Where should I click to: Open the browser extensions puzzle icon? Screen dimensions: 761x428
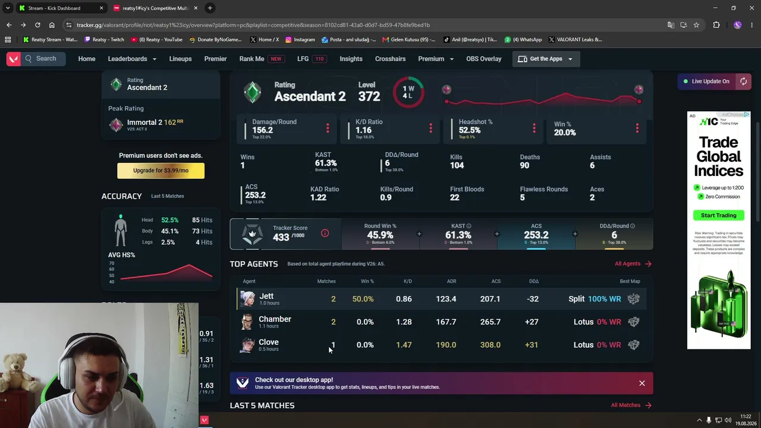[x=716, y=25]
